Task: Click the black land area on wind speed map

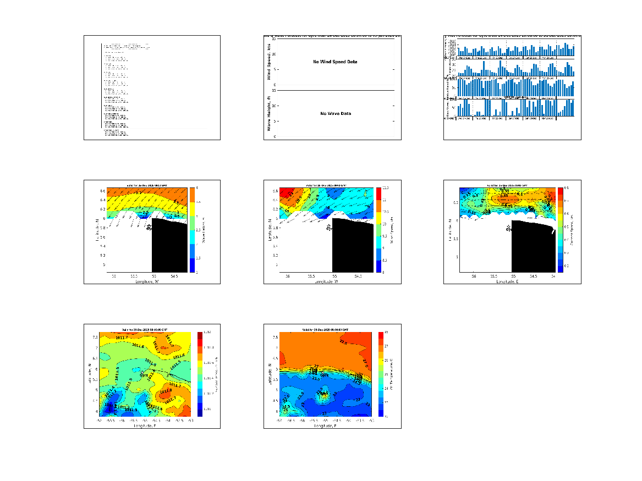Action: [x=352, y=247]
